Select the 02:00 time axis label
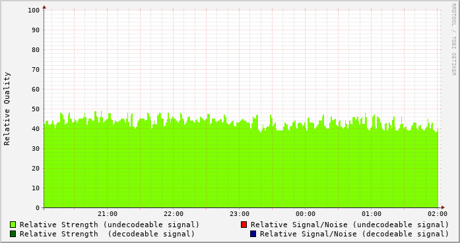Viewport: 460px width, 243px height. pos(438,214)
